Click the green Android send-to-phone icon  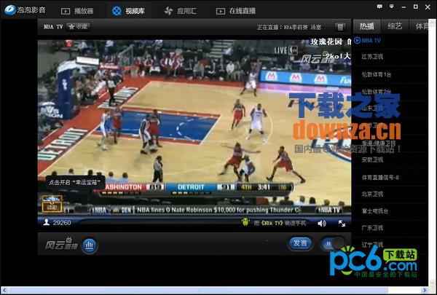[245, 222]
